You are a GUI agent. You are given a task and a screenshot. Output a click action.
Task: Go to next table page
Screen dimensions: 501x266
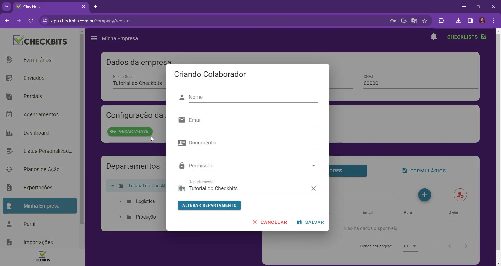(x=466, y=246)
